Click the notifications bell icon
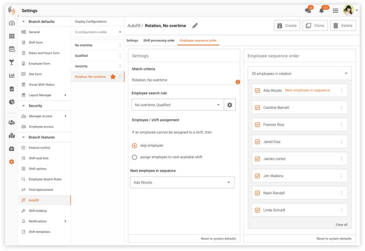365x251 pixels. 322,11
